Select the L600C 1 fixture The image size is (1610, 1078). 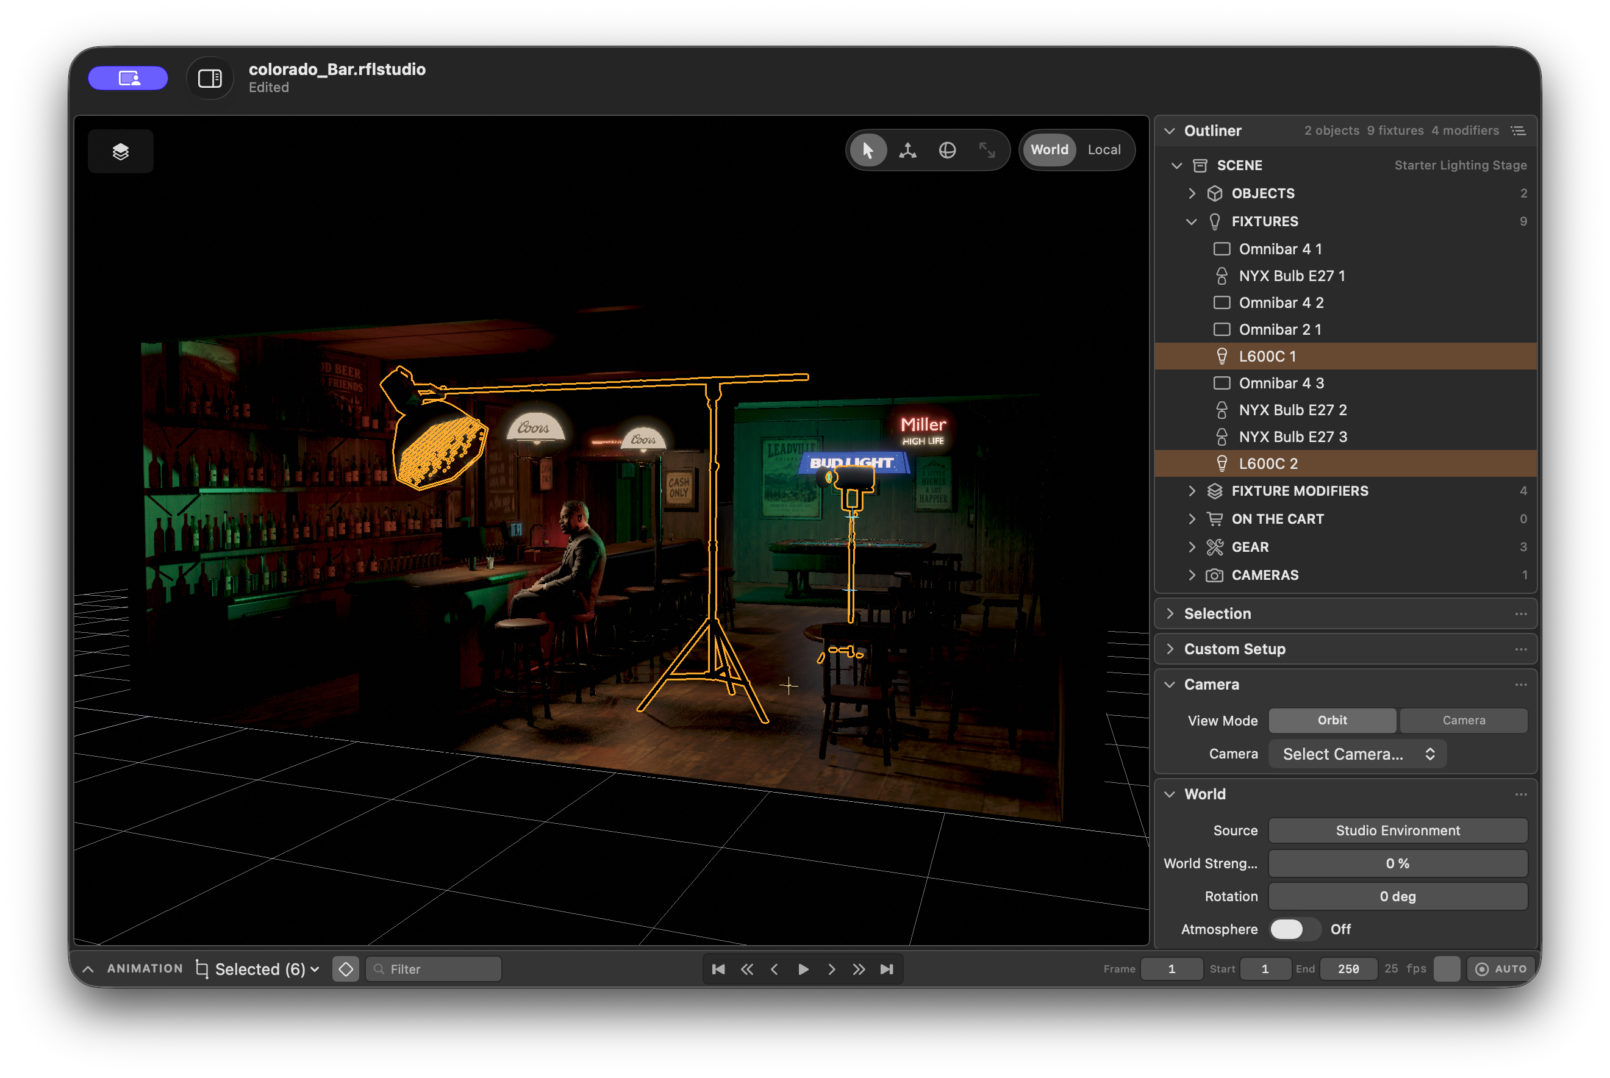[x=1345, y=356]
